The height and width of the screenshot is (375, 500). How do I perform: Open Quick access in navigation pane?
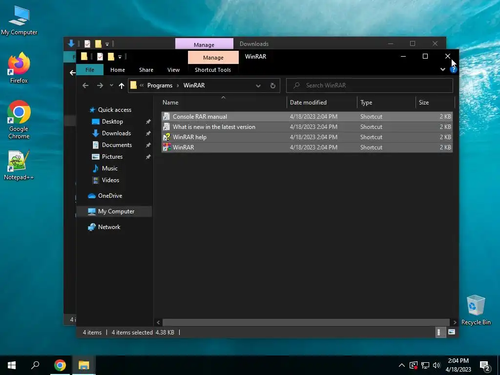click(x=114, y=110)
